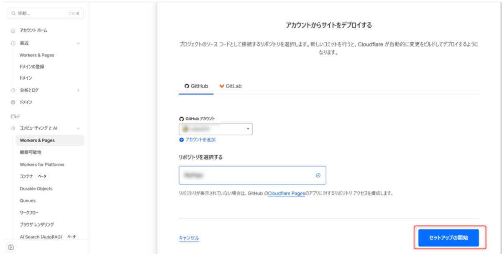Click the 分析とログ clock icon
The image size is (502, 254).
click(13, 90)
